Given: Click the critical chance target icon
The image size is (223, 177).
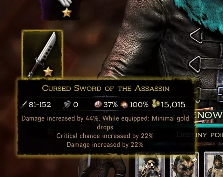Looking at the screenshot, I should [98, 104].
